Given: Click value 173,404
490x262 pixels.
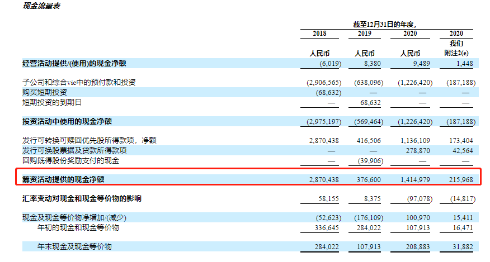Looking at the screenshot, I should 461,141.
